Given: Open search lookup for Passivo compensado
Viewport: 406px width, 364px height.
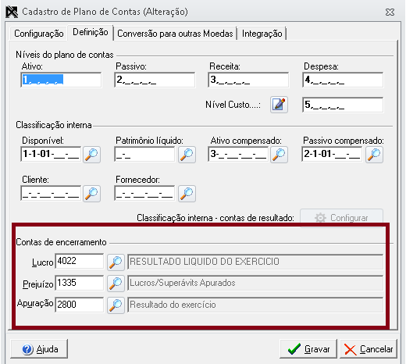Looking at the screenshot, I should pyautogui.click(x=374, y=155).
